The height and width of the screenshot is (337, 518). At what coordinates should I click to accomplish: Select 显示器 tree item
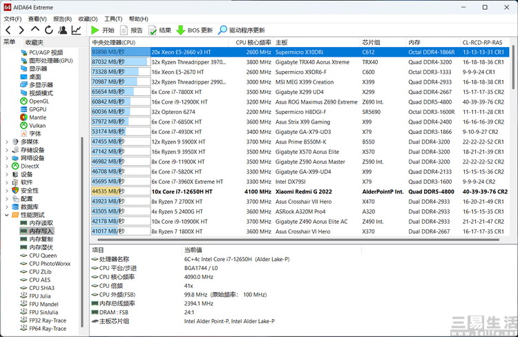(x=34, y=69)
